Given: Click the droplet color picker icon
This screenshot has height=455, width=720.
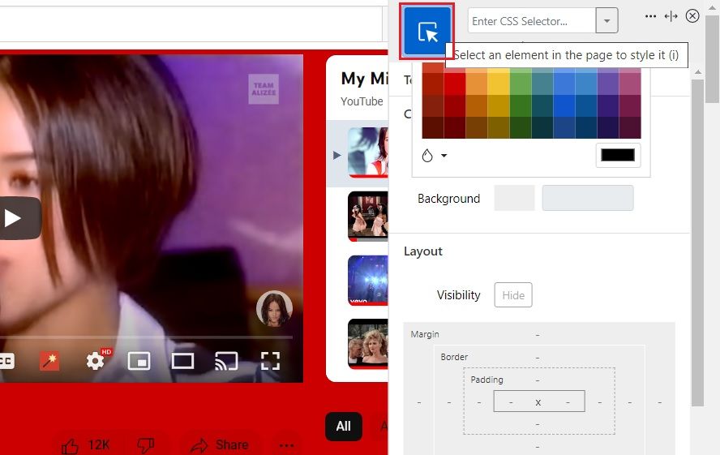Looking at the screenshot, I should click(x=427, y=156).
